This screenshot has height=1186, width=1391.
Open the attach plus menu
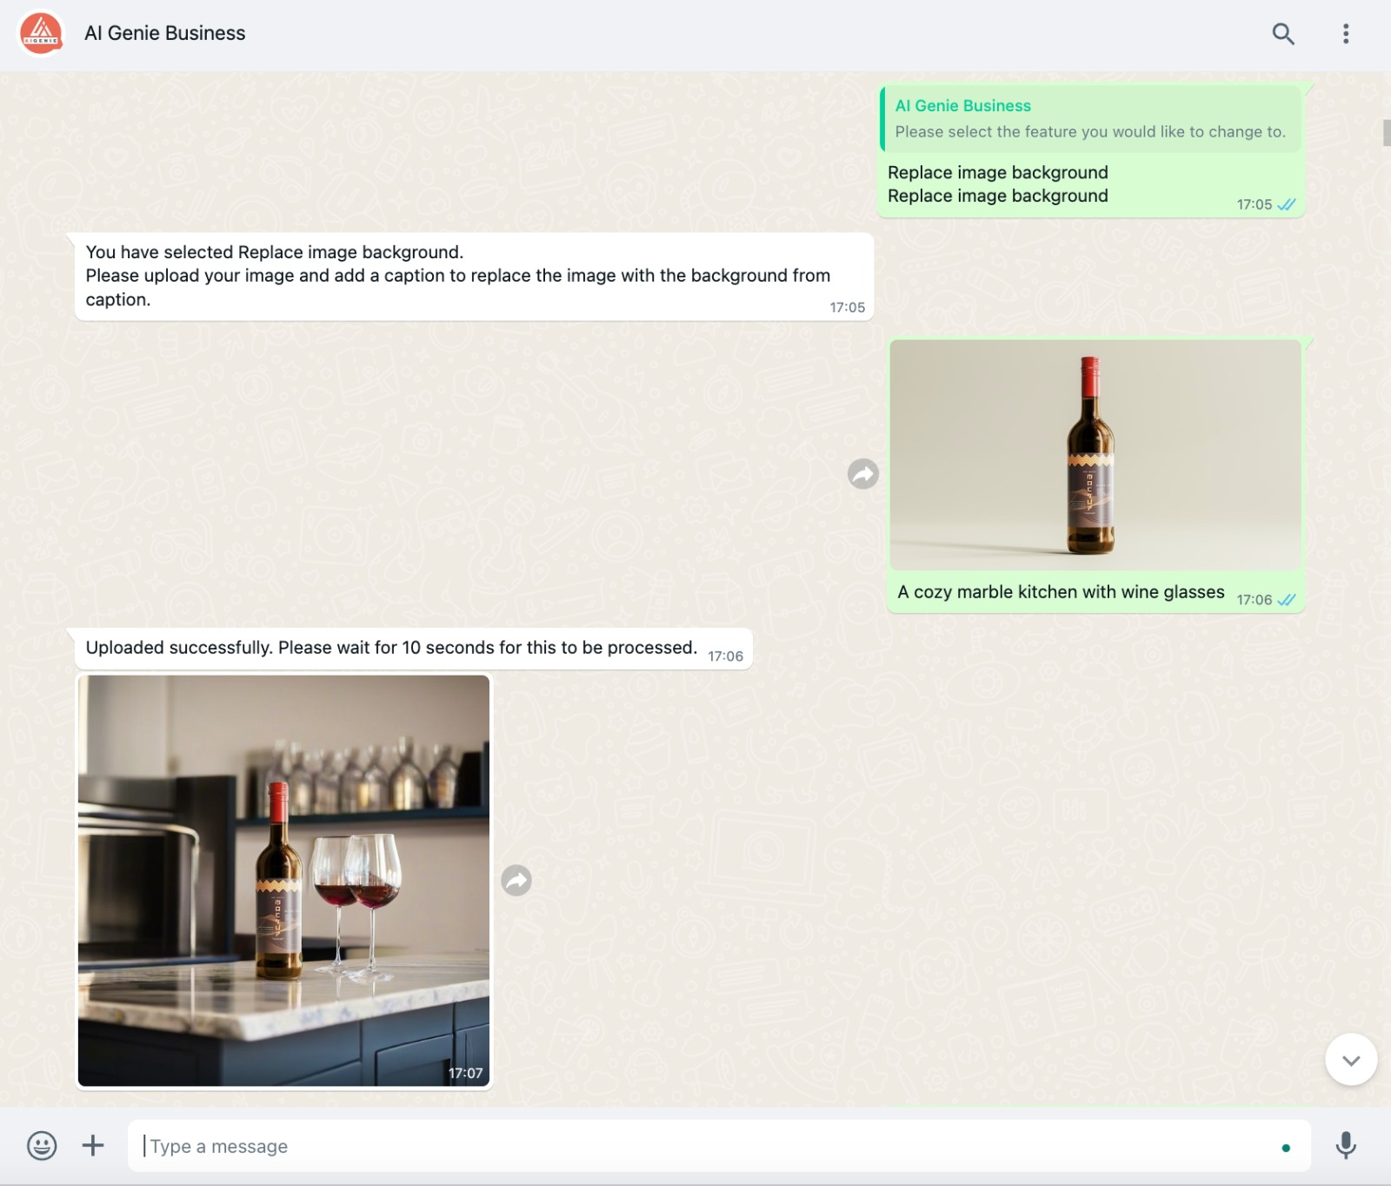pos(93,1146)
